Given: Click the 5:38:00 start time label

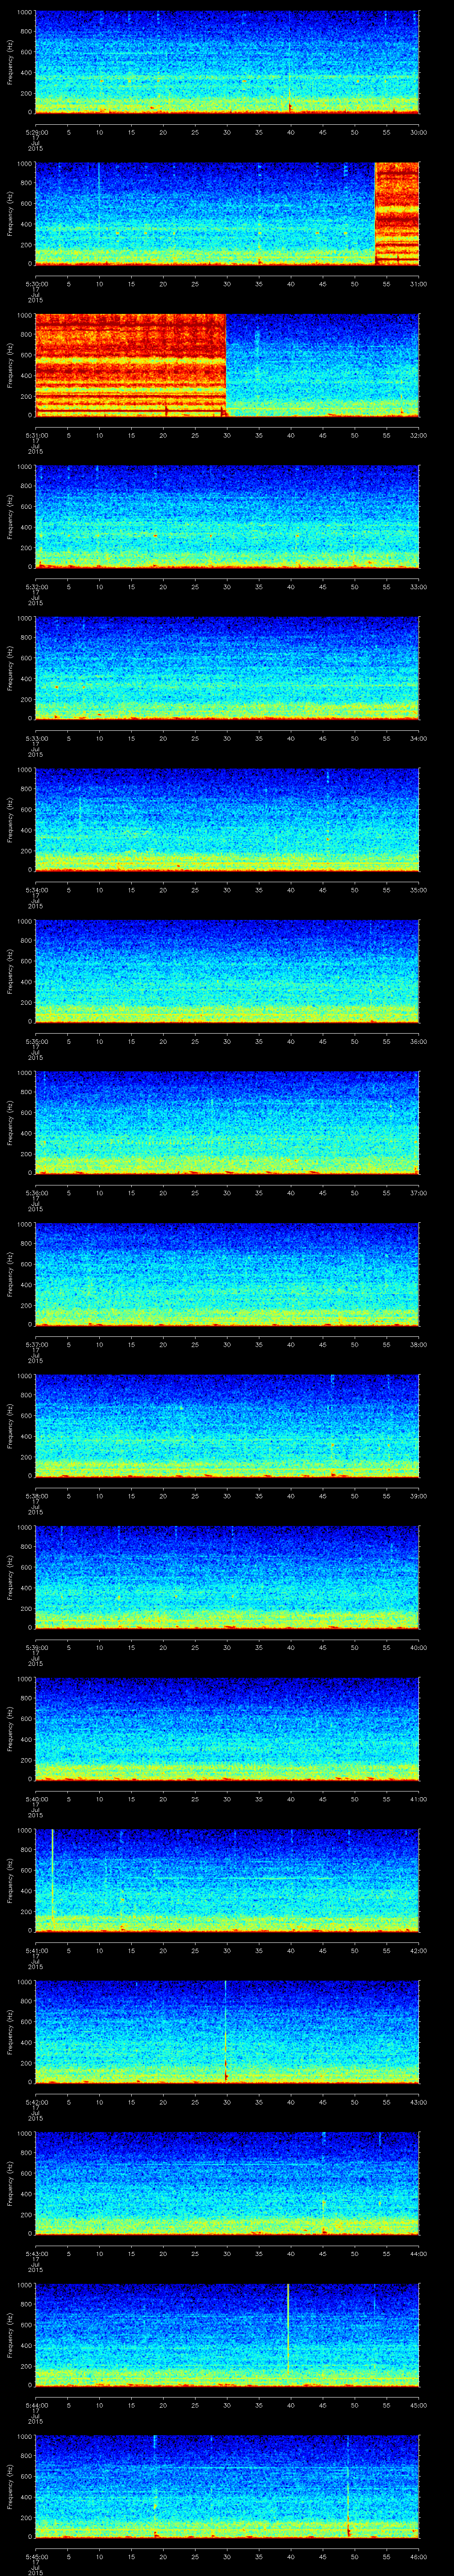Looking at the screenshot, I should [x=36, y=1496].
